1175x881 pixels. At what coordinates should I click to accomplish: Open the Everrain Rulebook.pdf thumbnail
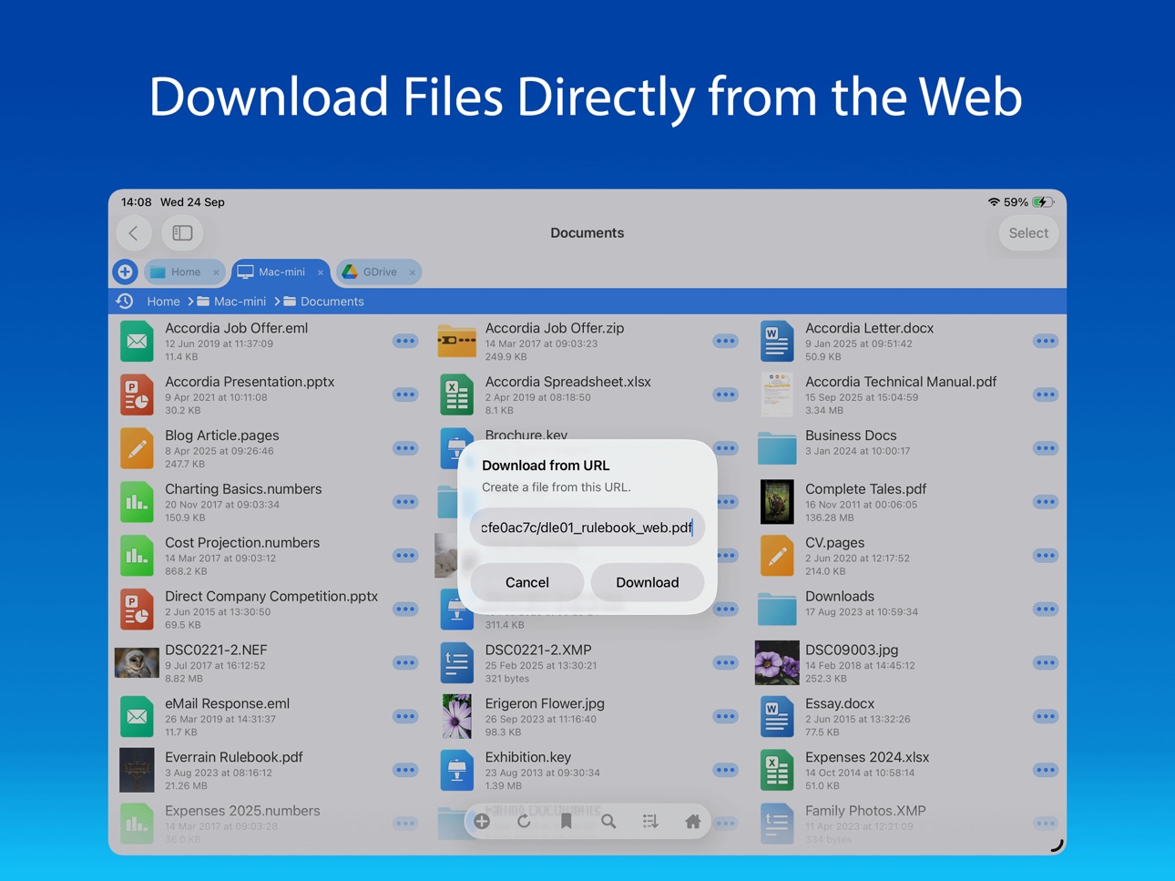point(137,771)
